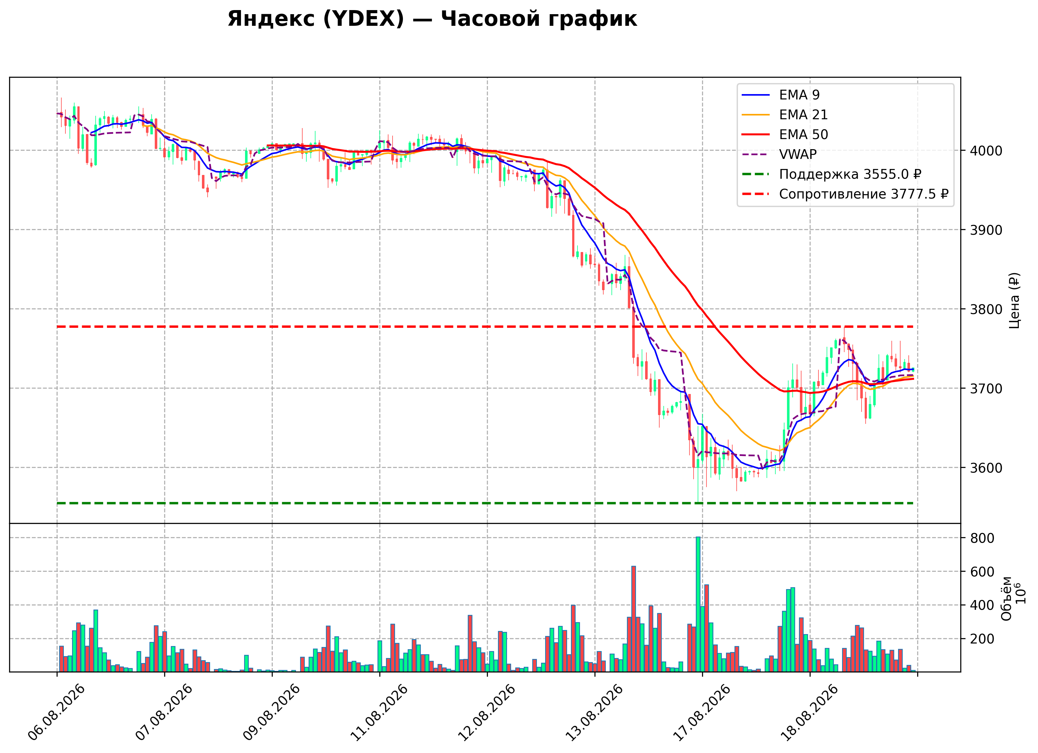This screenshot has width=1038, height=753.
Task: Click the 400 volume axis label
Action: [x=982, y=605]
